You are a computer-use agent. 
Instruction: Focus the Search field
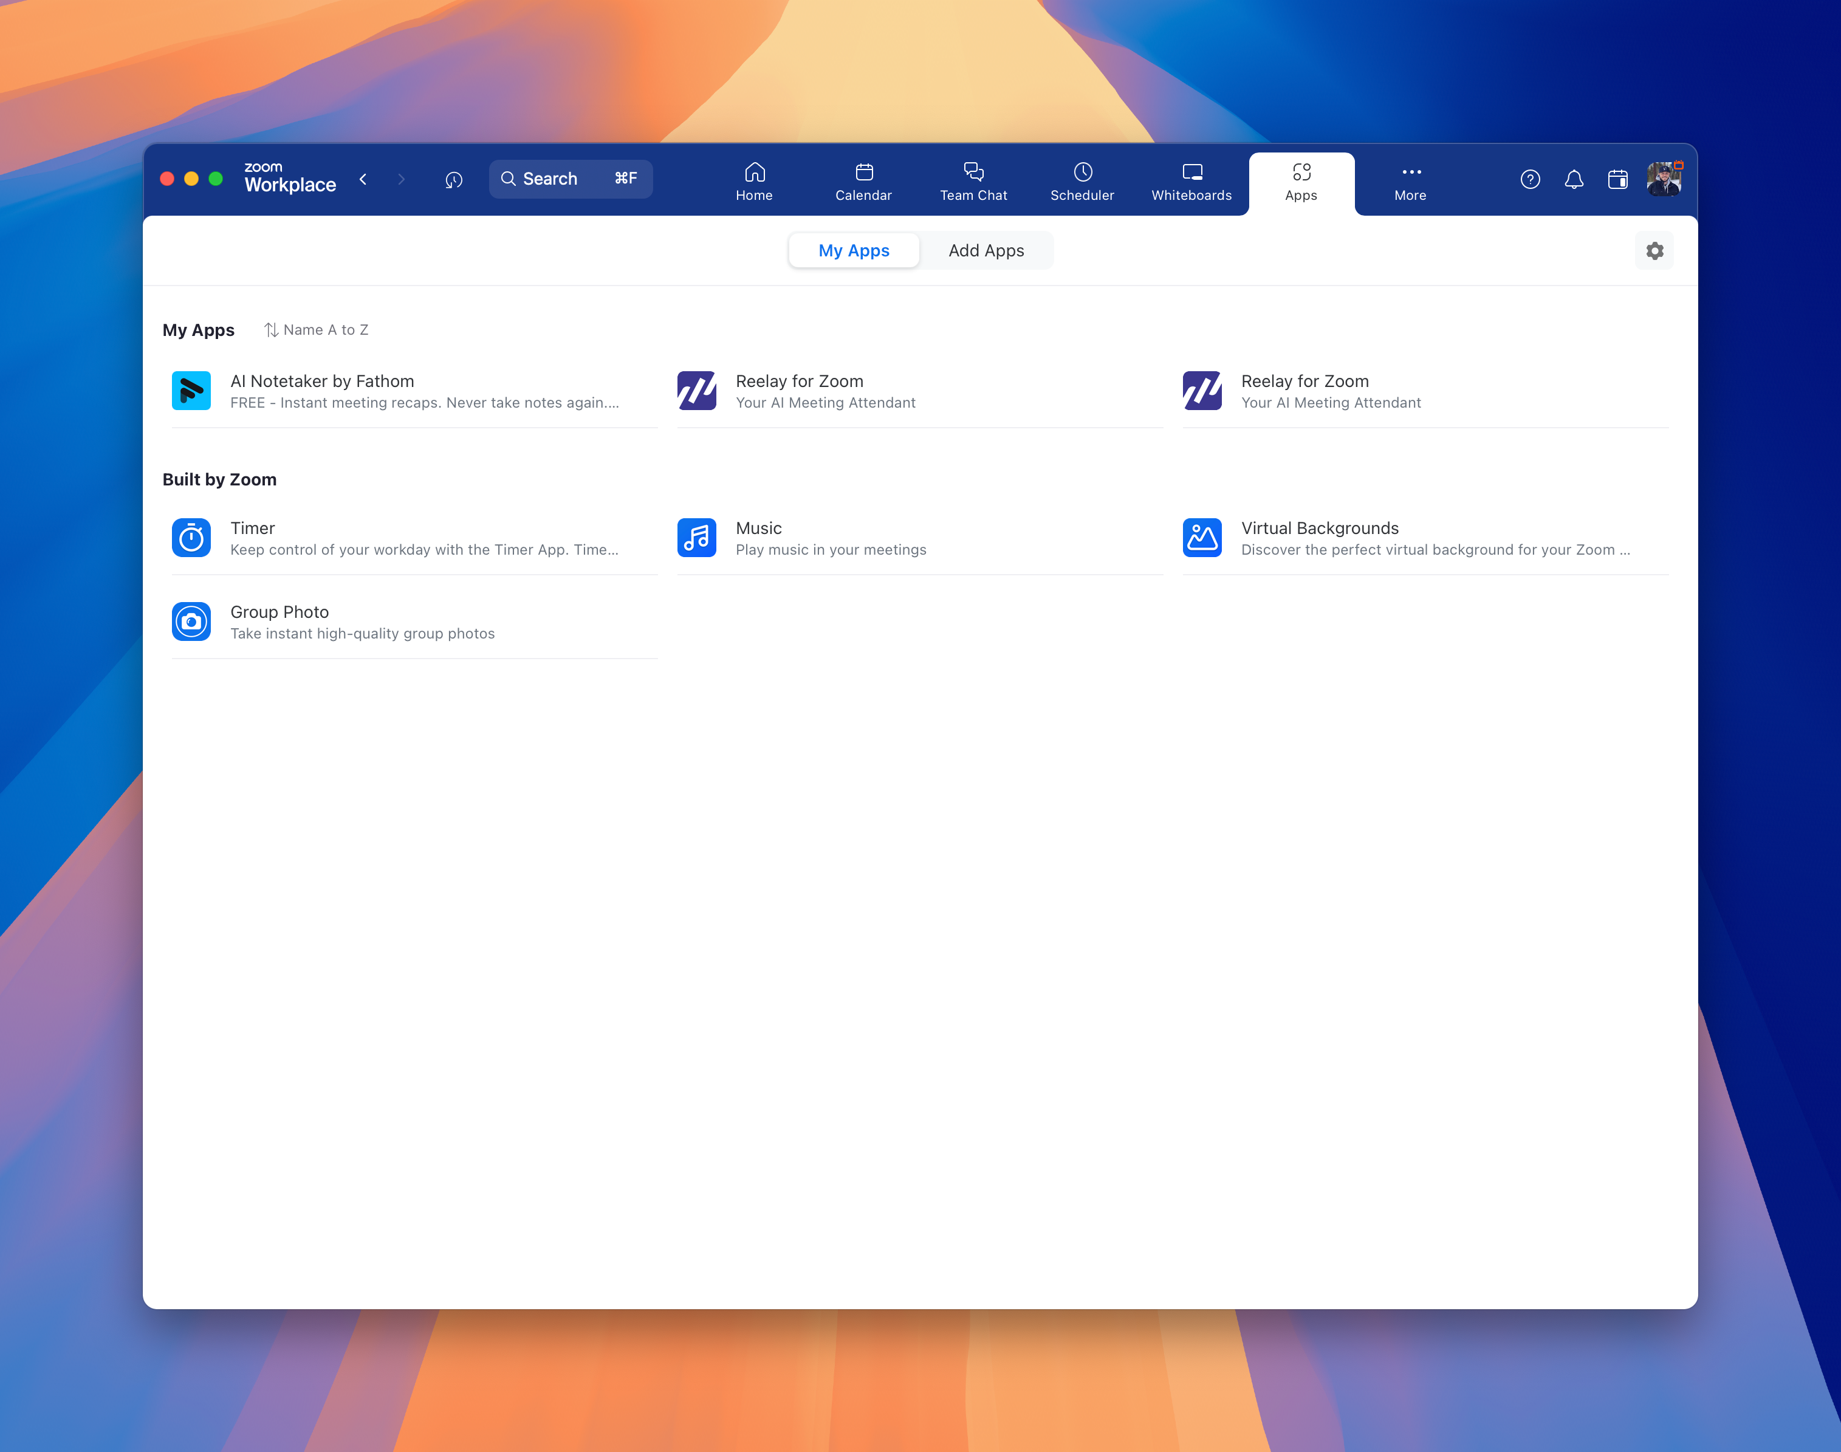point(571,179)
